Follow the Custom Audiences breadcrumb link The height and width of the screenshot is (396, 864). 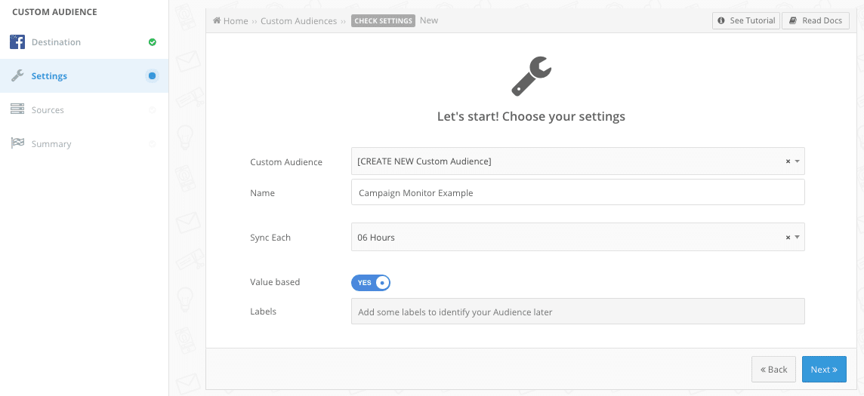[x=298, y=21]
